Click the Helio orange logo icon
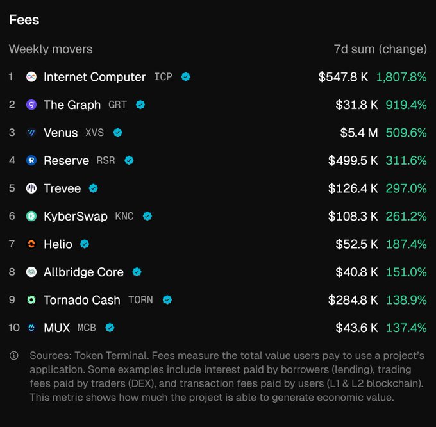This screenshot has width=436, height=427. 31,244
